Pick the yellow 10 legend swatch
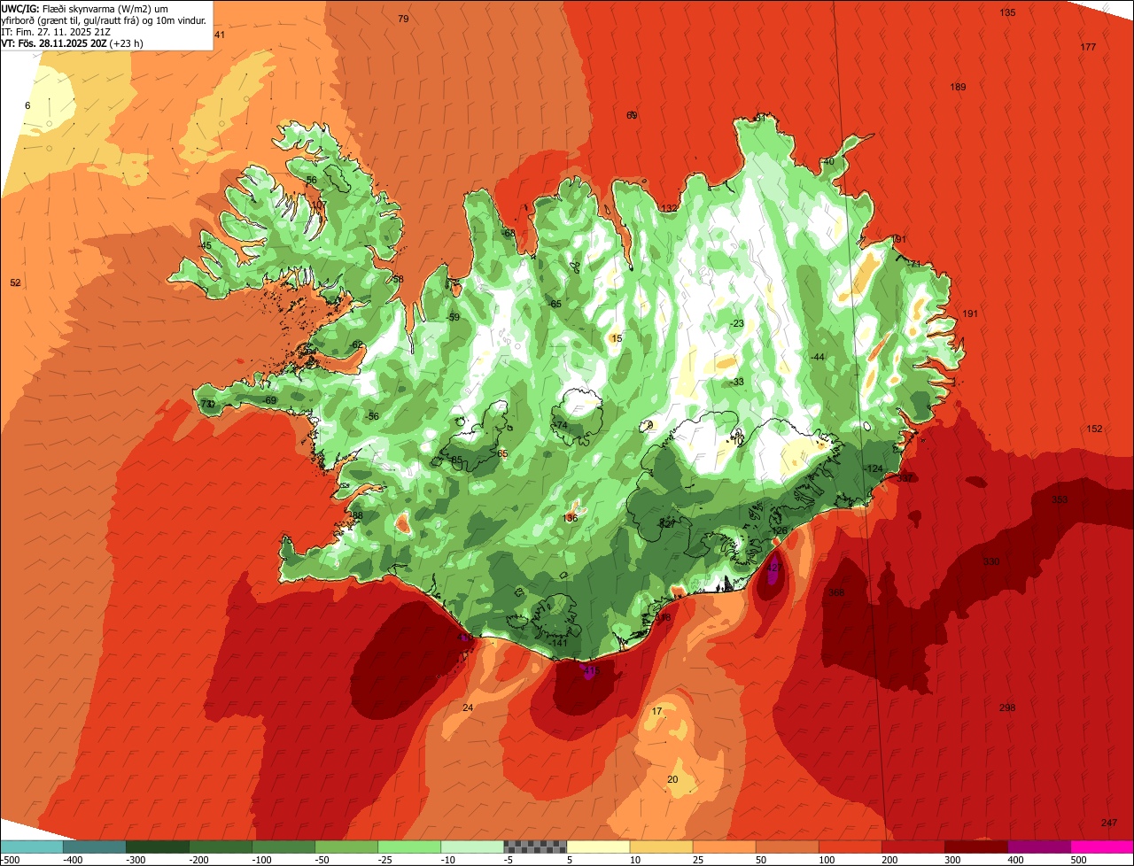The image size is (1134, 866). click(661, 847)
